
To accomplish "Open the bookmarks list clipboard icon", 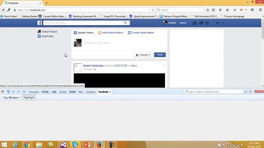I will [214, 10].
